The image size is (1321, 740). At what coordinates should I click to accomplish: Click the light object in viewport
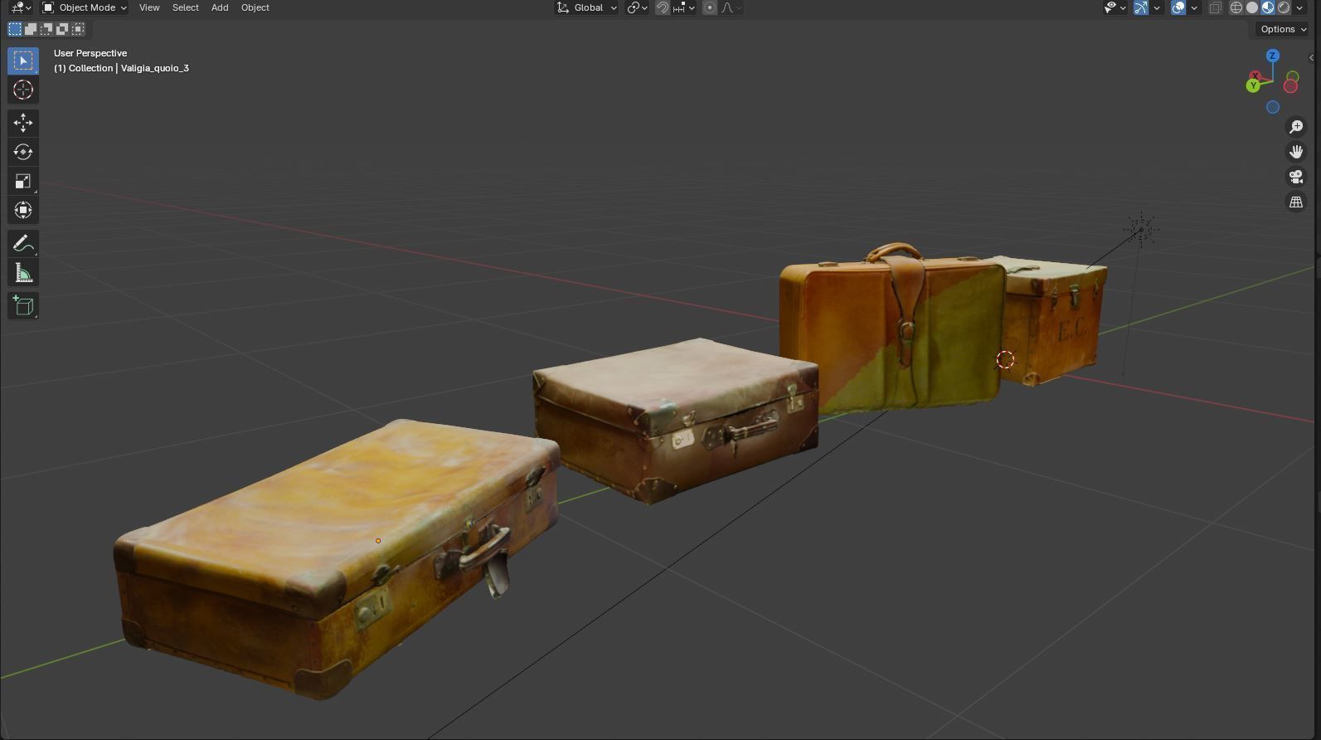click(1141, 229)
